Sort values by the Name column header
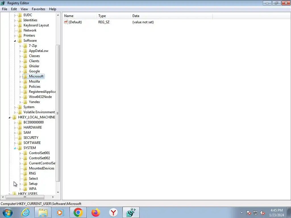Viewport: 291px width, 218px height. (x=80, y=16)
